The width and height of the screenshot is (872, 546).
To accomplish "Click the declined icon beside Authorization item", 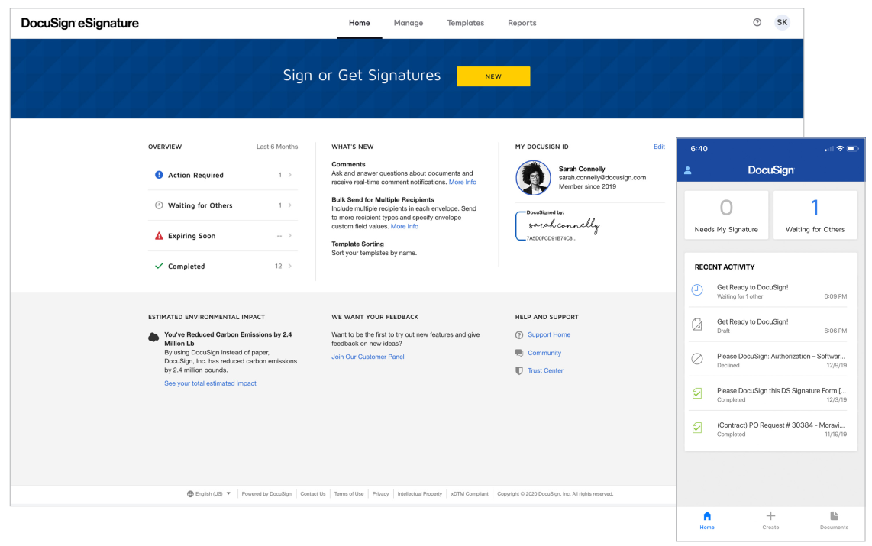I will coord(696,360).
